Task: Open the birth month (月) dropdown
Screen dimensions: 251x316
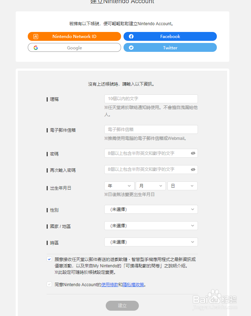Action: click(151, 186)
